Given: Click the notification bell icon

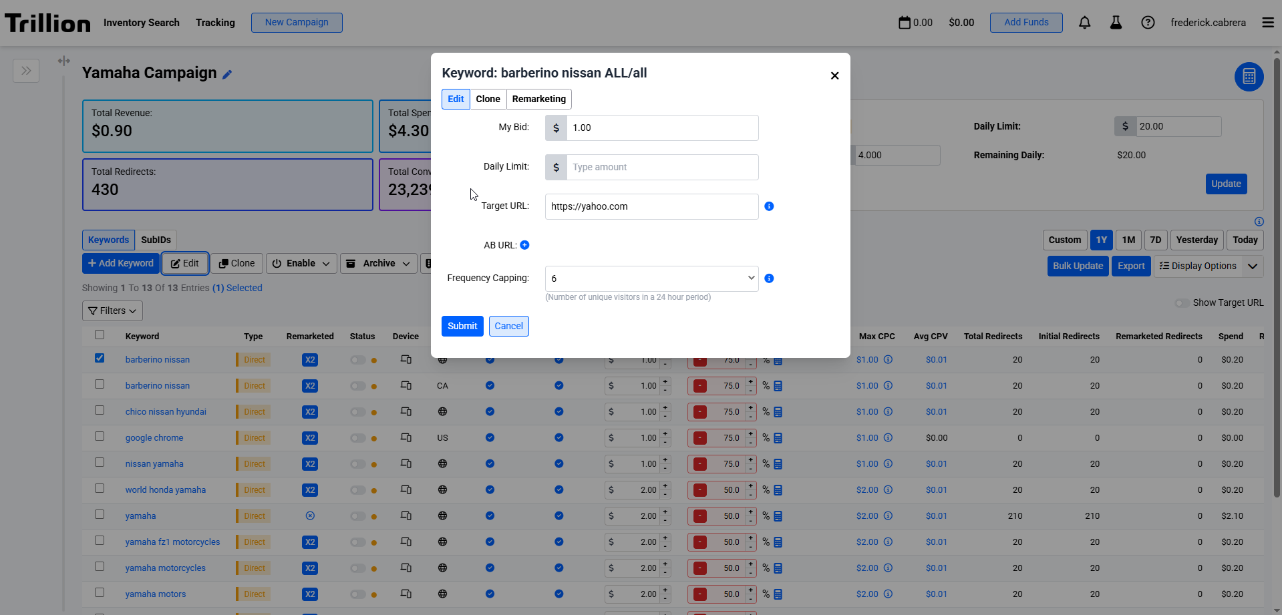Looking at the screenshot, I should click(1084, 23).
